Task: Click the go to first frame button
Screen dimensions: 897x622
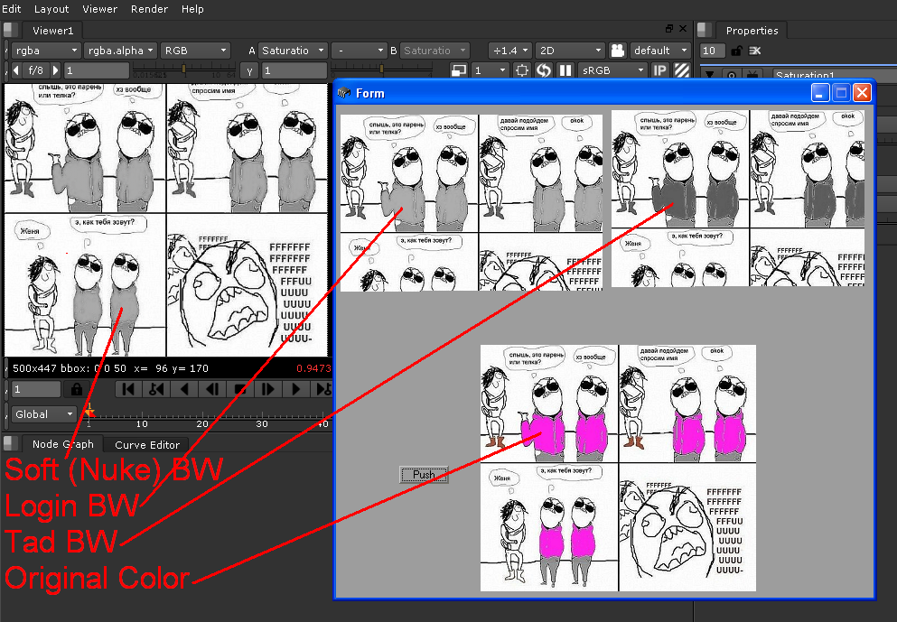Action: pos(128,389)
